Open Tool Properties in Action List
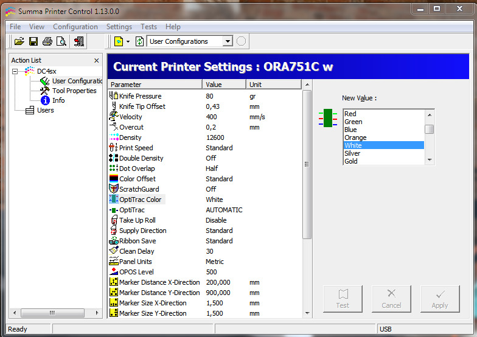This screenshot has width=477, height=337. coord(74,91)
